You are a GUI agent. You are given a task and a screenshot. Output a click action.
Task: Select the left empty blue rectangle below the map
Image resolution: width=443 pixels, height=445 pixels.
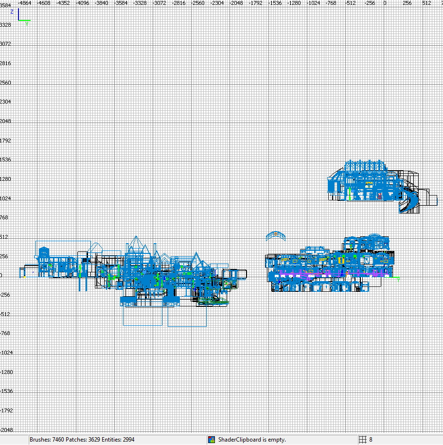[143, 316]
